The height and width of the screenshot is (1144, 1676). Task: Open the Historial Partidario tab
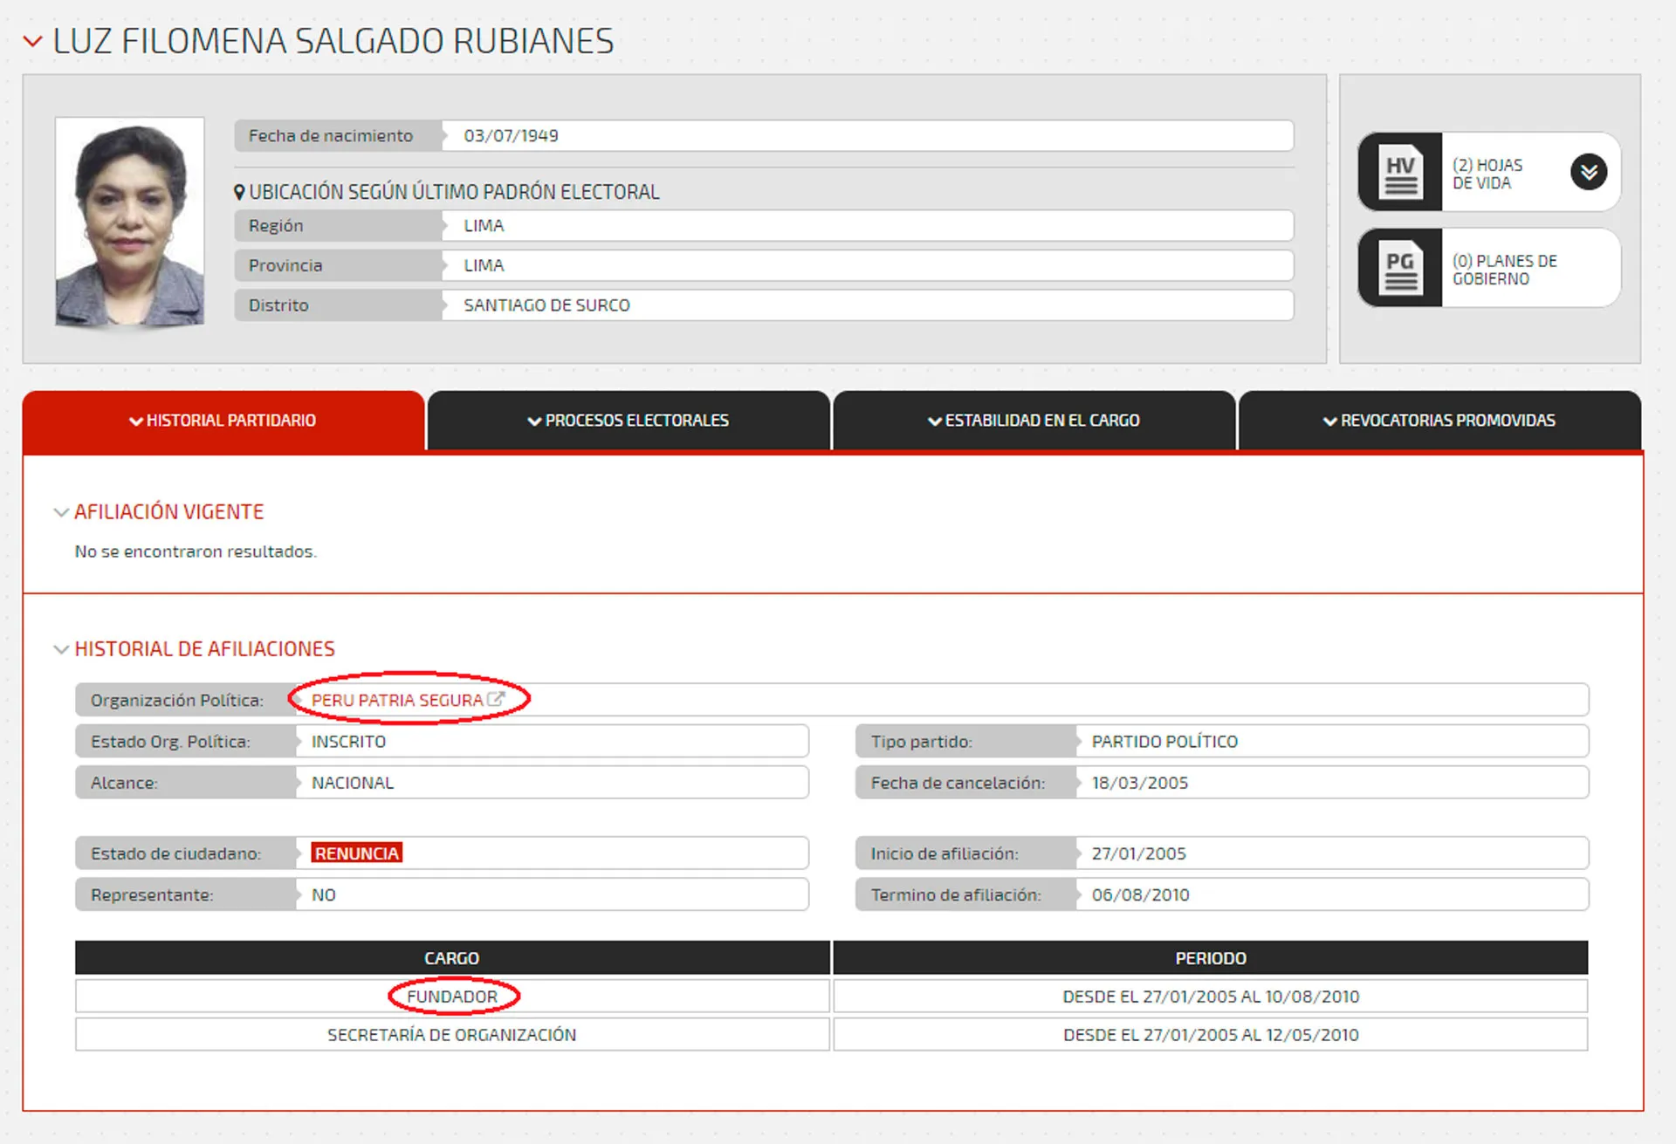(x=223, y=421)
